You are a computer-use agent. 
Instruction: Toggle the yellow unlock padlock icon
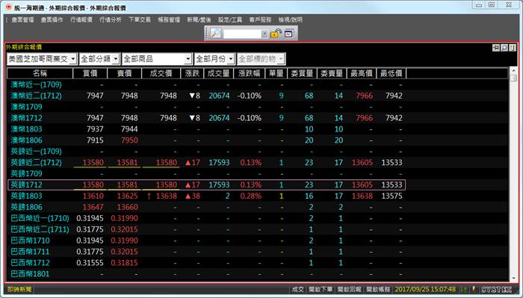point(276,34)
